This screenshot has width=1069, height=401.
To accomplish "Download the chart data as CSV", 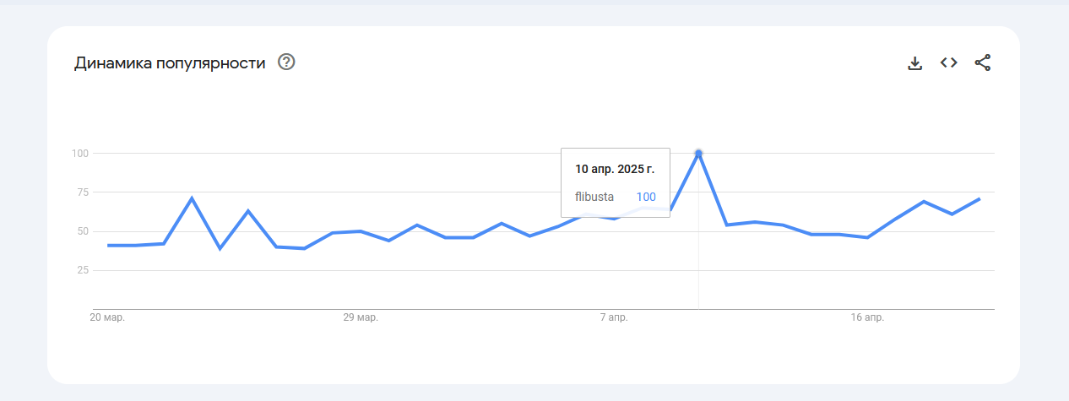I will tap(914, 62).
